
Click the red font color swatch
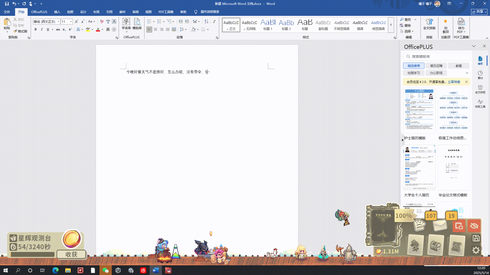[x=98, y=30]
